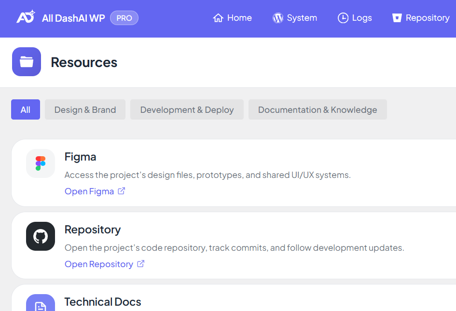Click the Technical Docs card title
The height and width of the screenshot is (311, 456).
coord(103,302)
